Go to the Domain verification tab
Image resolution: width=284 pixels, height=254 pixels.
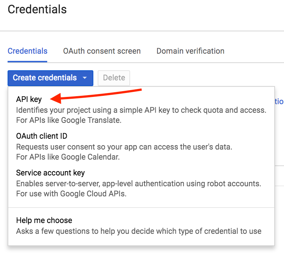pos(190,51)
